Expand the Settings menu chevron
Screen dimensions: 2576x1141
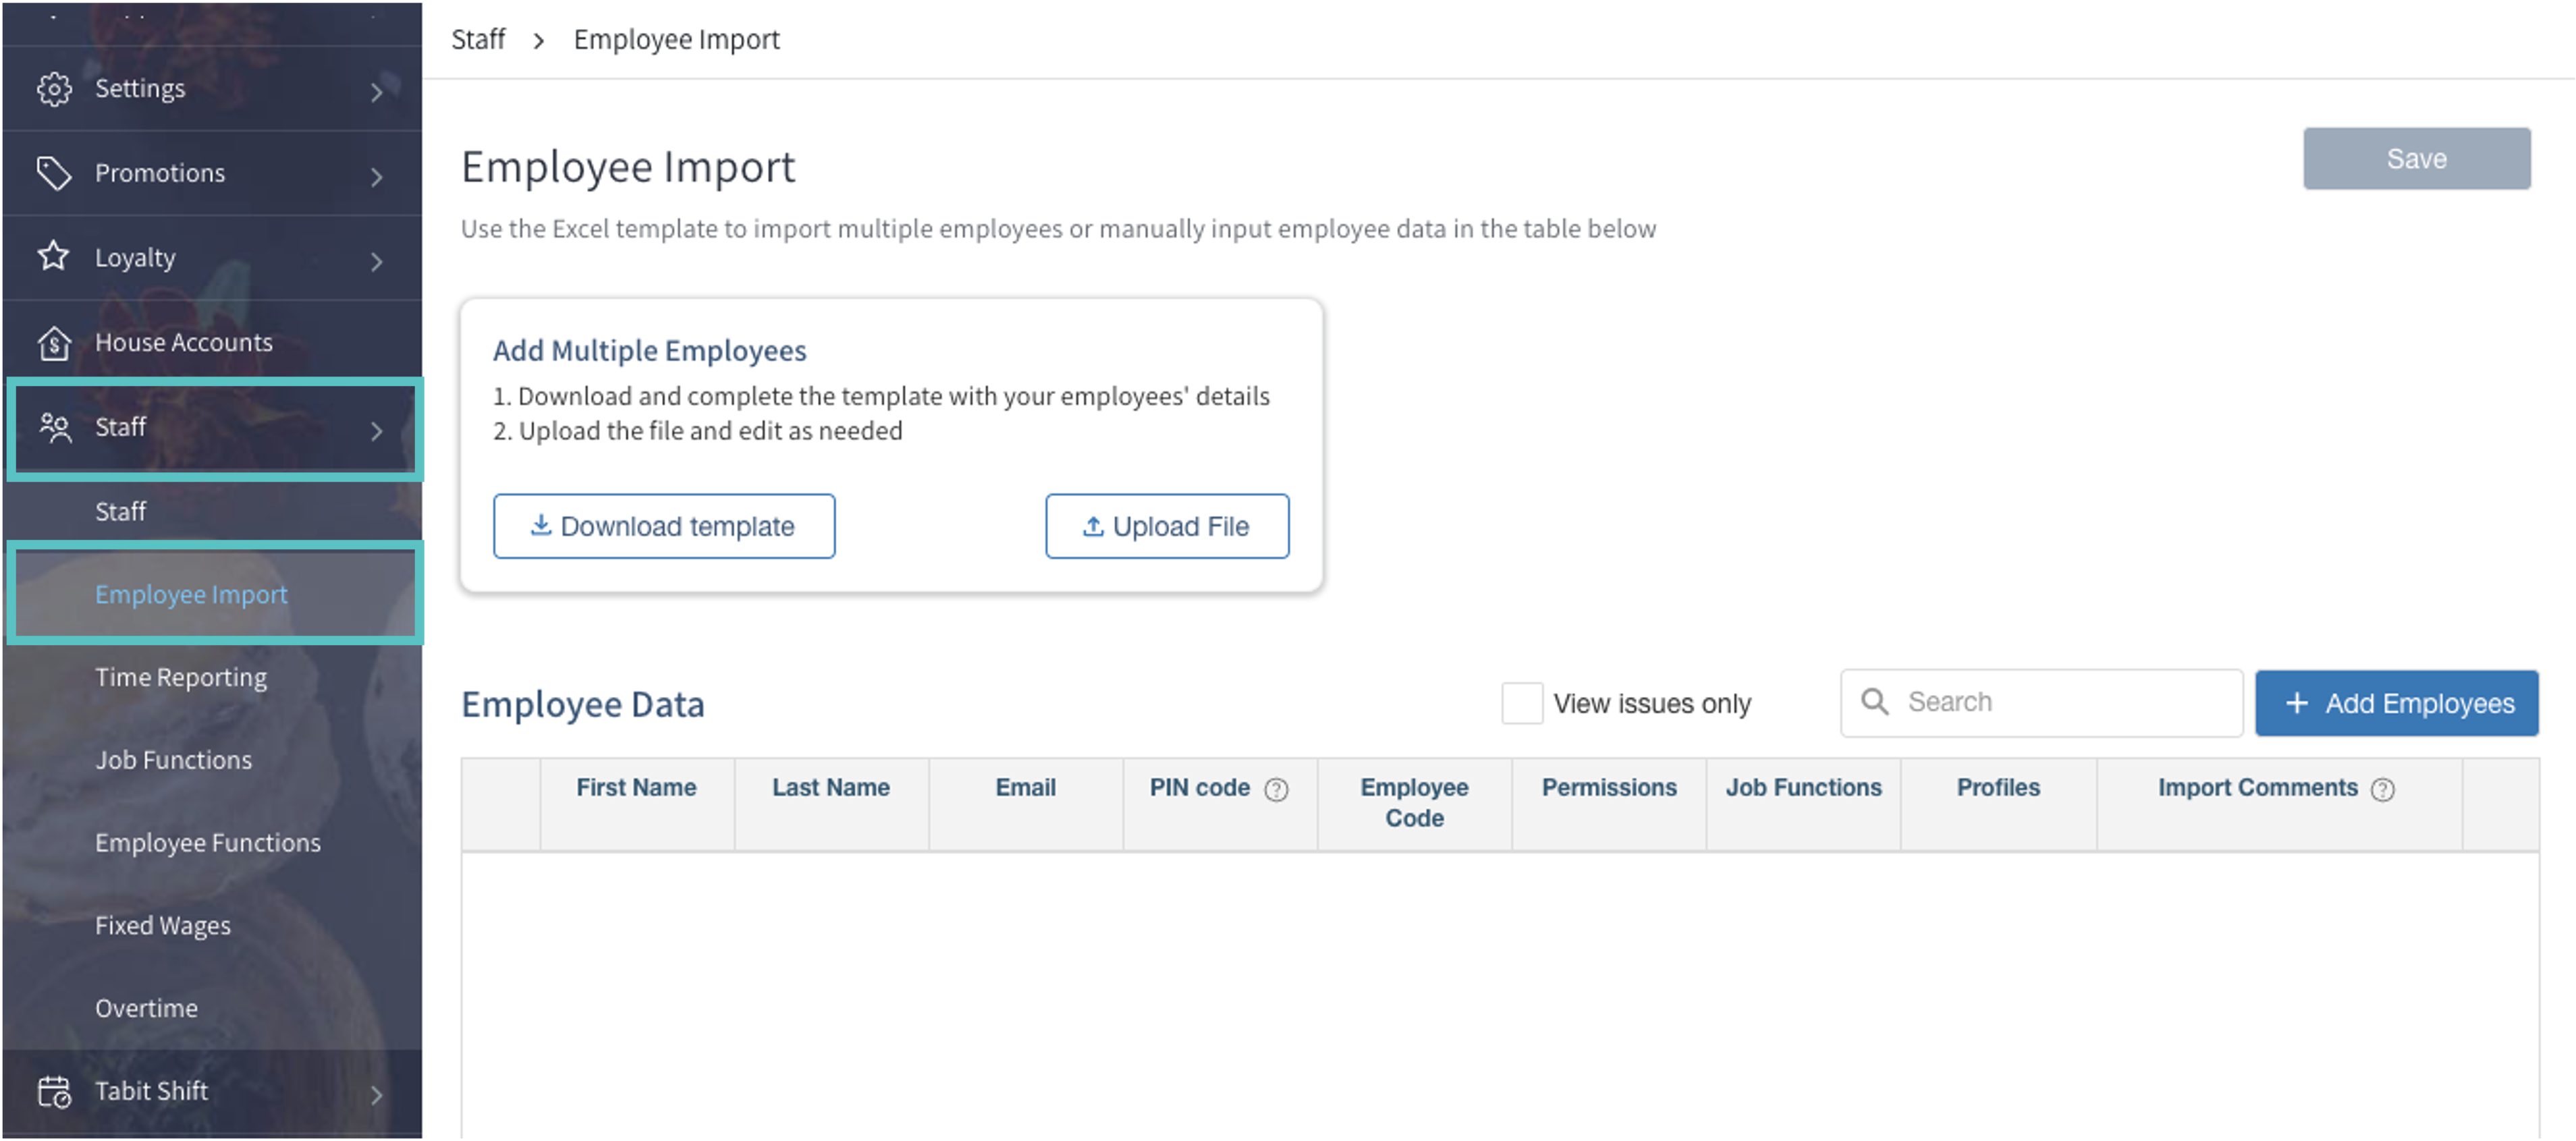[x=377, y=92]
